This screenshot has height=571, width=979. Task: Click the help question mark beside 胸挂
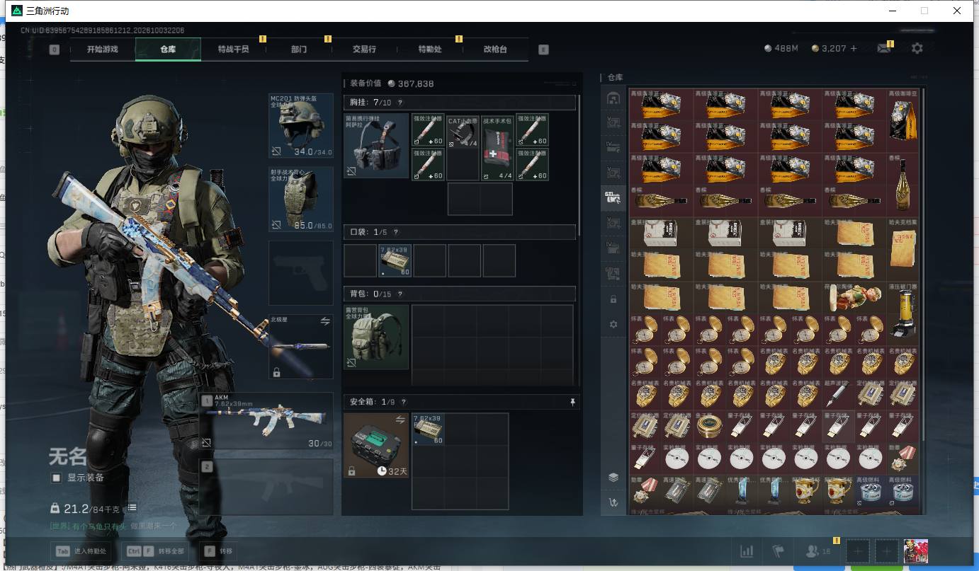(x=401, y=103)
